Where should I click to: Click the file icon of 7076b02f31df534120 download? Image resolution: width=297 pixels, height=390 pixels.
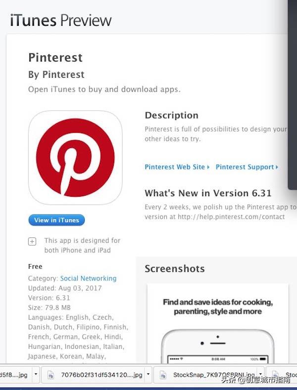(x=50, y=375)
